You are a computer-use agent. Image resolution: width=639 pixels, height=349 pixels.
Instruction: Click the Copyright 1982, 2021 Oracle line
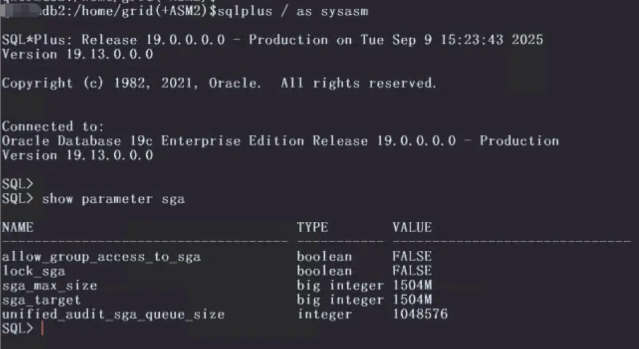pyautogui.click(x=219, y=83)
